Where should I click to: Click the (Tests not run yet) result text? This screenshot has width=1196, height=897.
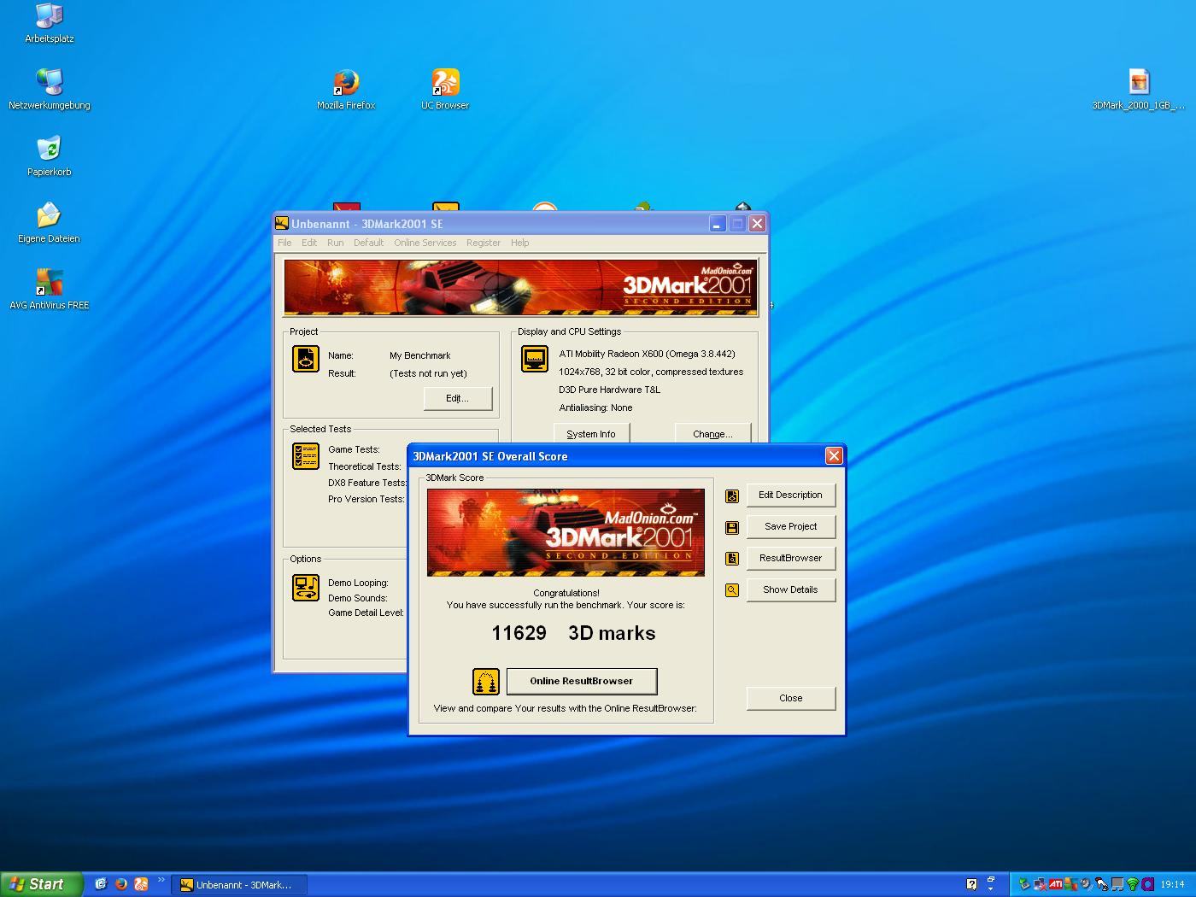point(428,373)
